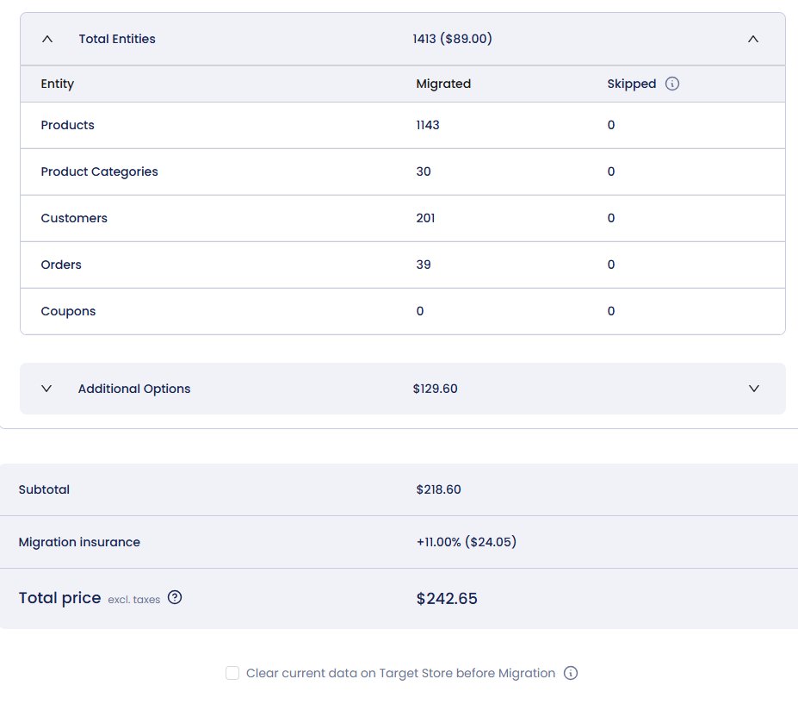The width and height of the screenshot is (798, 704).
Task: Expand Additional Options using the right chevron
Action: [754, 389]
